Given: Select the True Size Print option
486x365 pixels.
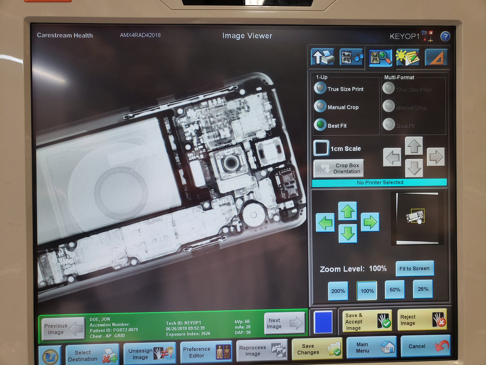Looking at the screenshot, I should (320, 89).
